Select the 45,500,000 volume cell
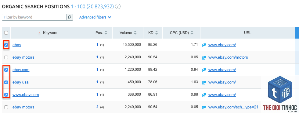Image resolution: width=299 pixels, height=113 pixels. 131,45
